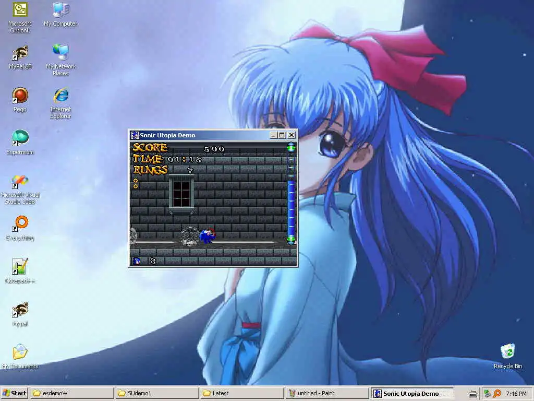The image size is (534, 401).
Task: Click the TIME label in game HUD
Action: (x=148, y=159)
